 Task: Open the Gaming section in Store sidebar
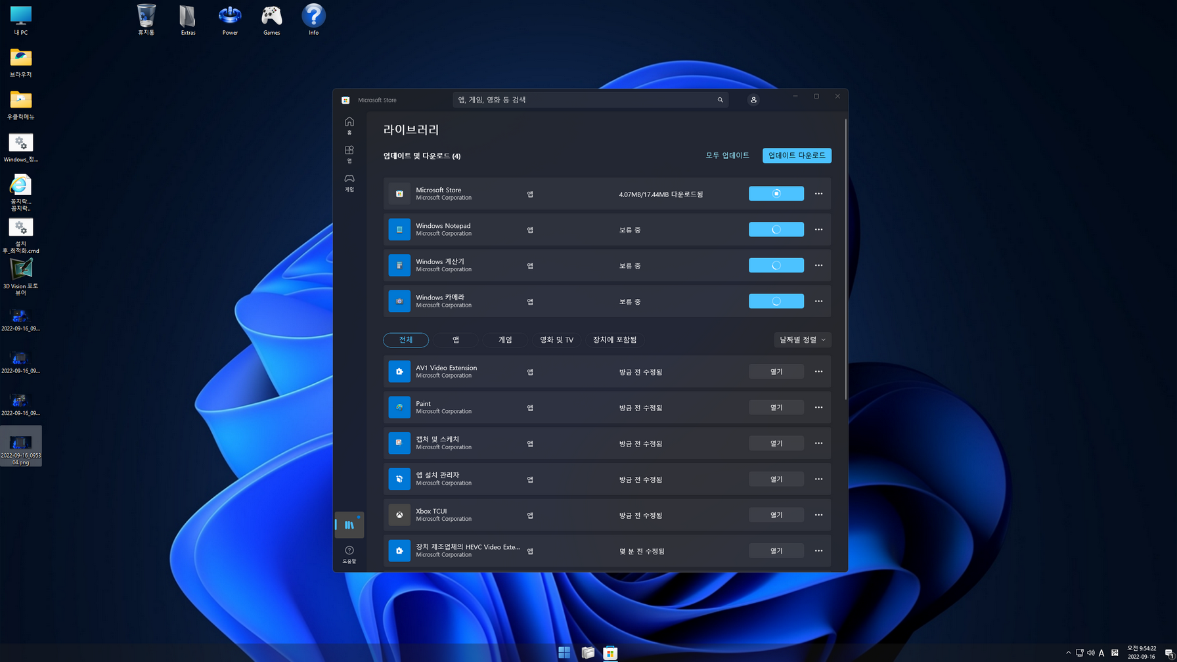point(349,183)
